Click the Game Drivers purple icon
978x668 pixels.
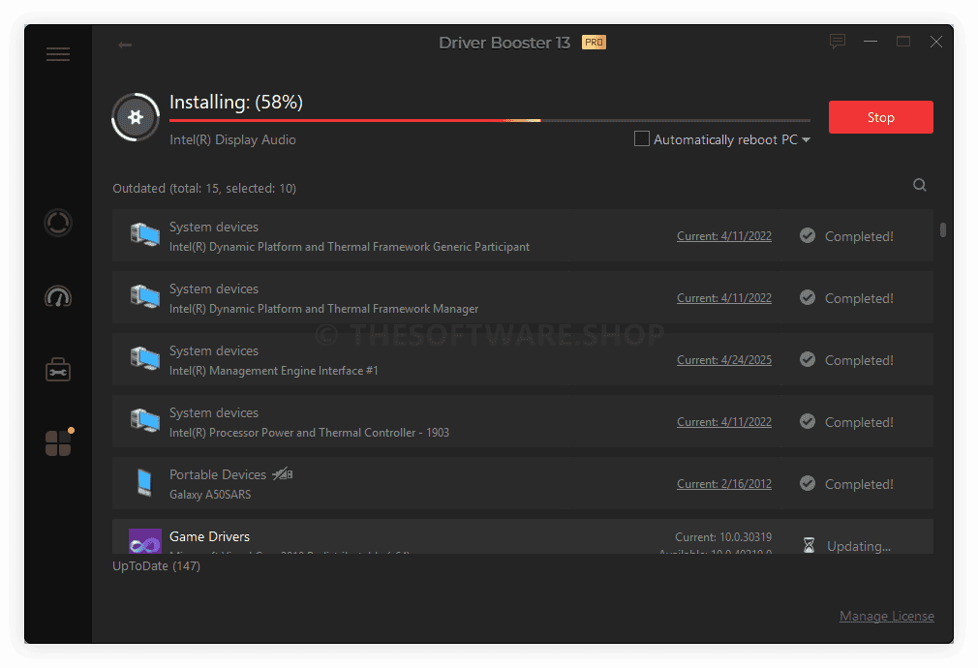pos(145,541)
